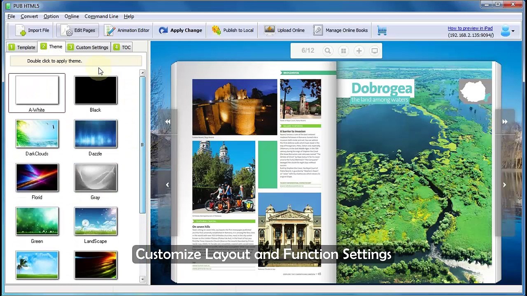Viewport: 527px width, 296px height.
Task: Select the Black theme thumbnail
Action: pyautogui.click(x=96, y=90)
